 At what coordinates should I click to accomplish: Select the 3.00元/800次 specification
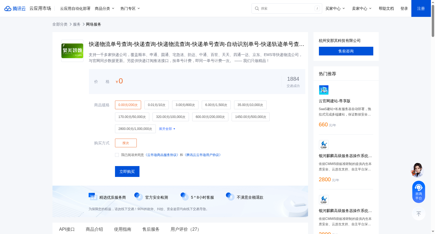[185, 105]
